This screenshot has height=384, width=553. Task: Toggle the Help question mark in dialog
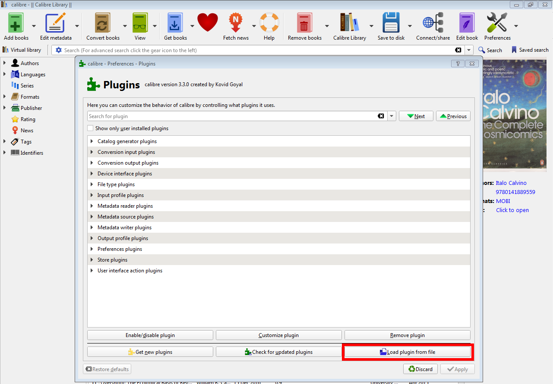[457, 63]
